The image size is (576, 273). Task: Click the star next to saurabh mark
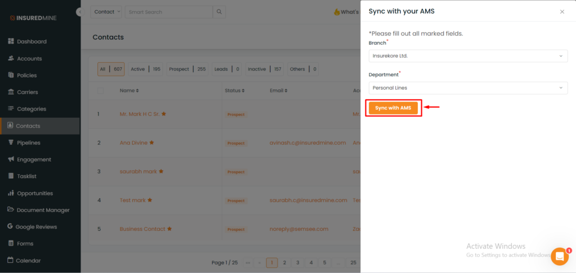[161, 172]
